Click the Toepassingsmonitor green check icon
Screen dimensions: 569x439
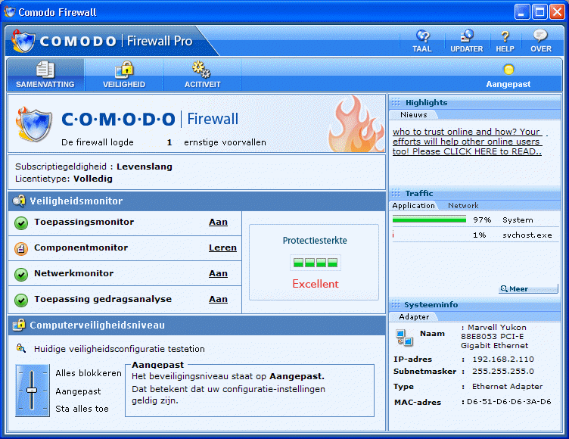[21, 223]
